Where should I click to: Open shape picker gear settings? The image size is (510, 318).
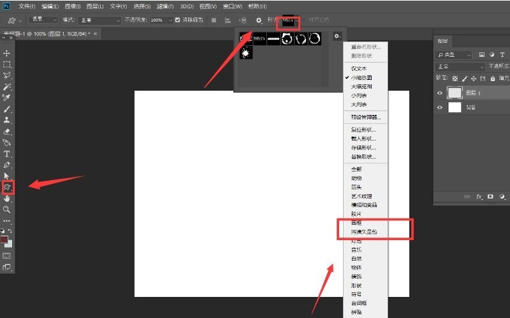pos(337,36)
